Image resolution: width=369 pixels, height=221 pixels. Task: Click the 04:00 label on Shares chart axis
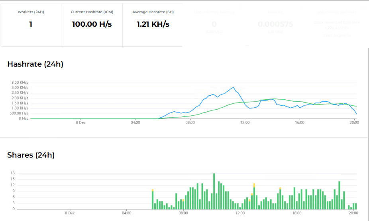[x=127, y=213]
